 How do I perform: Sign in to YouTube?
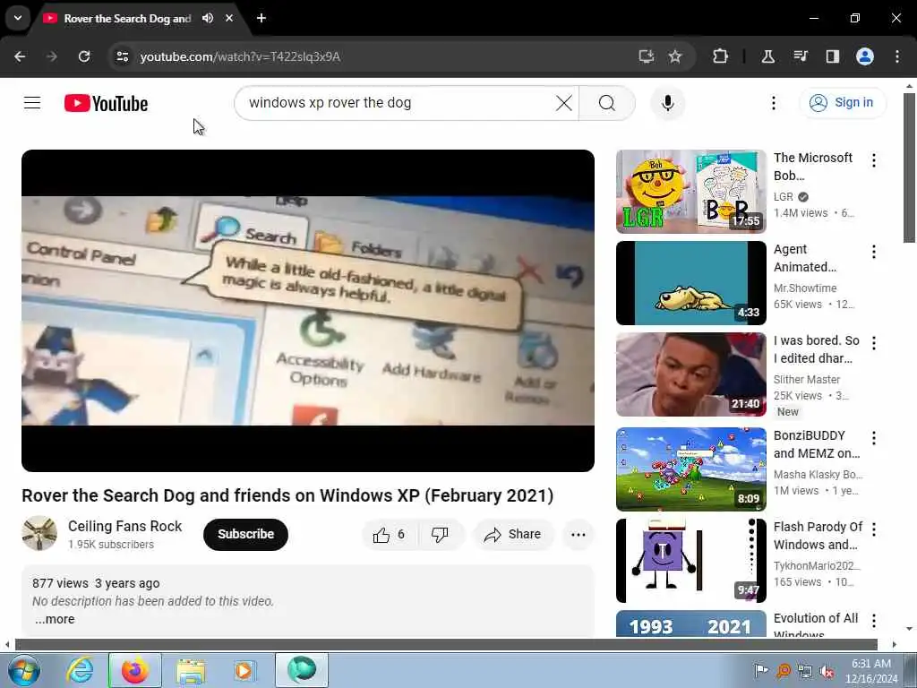click(x=843, y=102)
